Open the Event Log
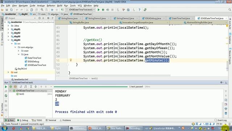This screenshot has width=232, height=131. tap(220, 120)
